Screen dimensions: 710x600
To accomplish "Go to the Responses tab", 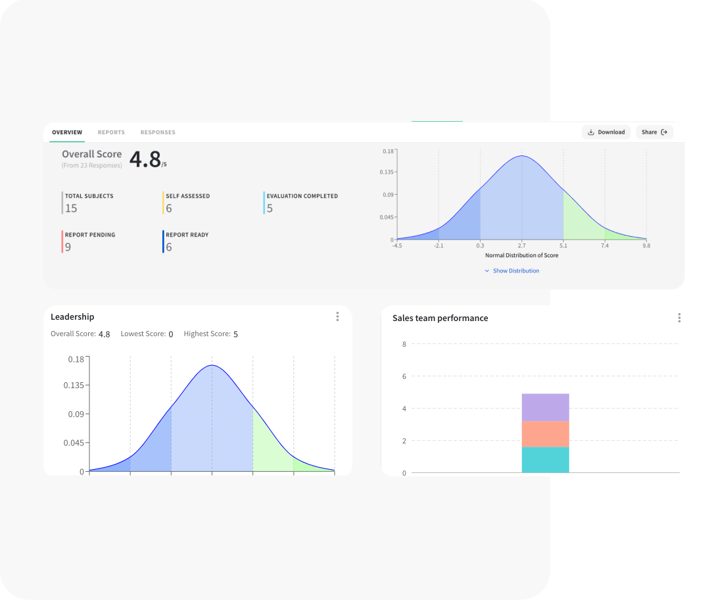I will click(x=158, y=132).
